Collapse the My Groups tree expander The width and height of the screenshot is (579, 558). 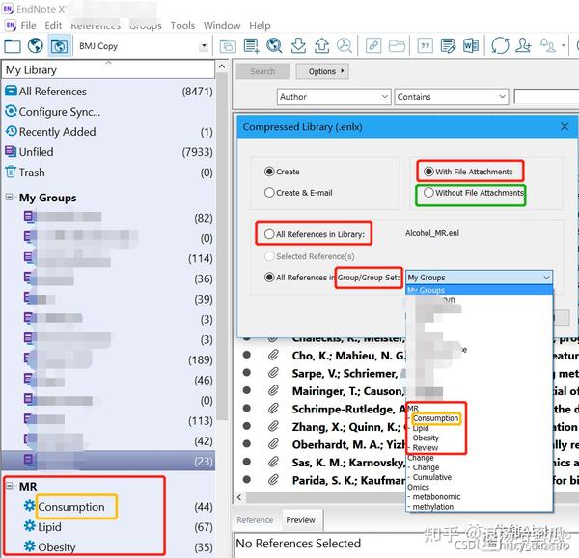coord(10,197)
